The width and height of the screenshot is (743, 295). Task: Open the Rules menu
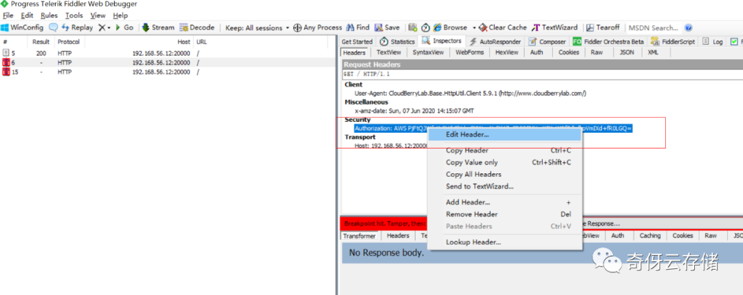49,15
